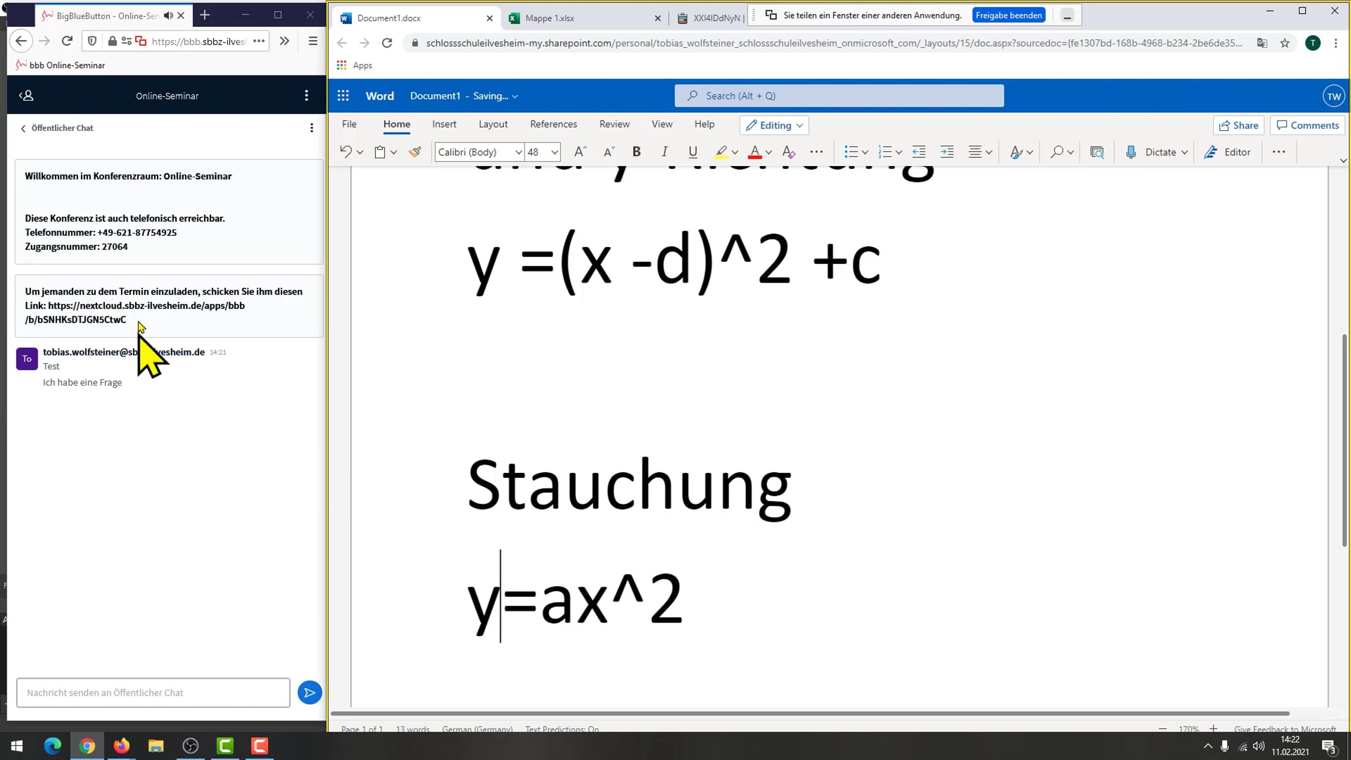Toggle underline formatting
This screenshot has width=1351, height=760.
(x=693, y=152)
